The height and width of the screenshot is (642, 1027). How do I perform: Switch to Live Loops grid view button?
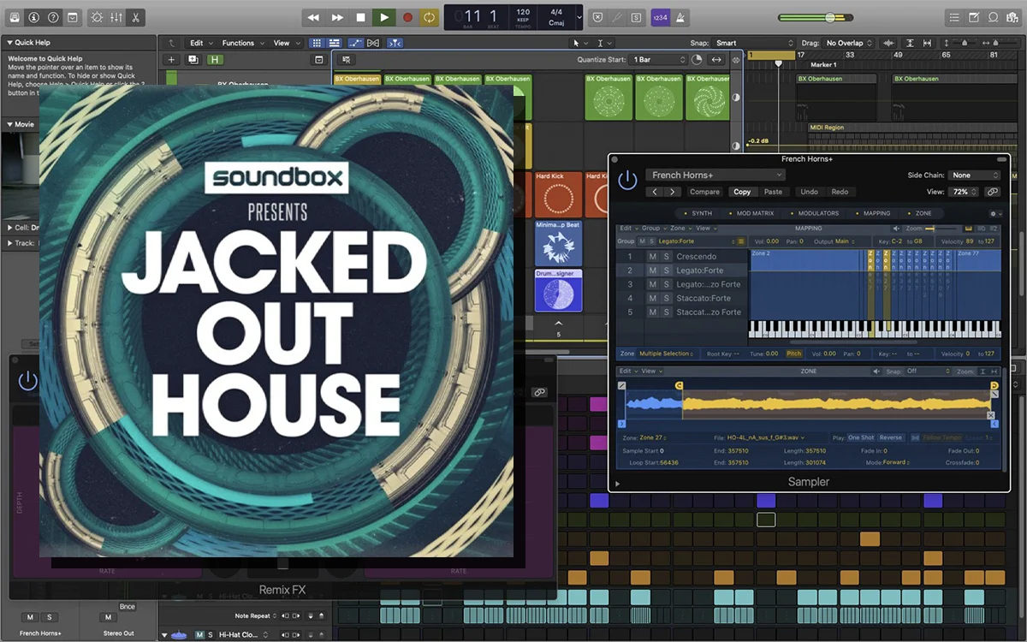pyautogui.click(x=317, y=43)
